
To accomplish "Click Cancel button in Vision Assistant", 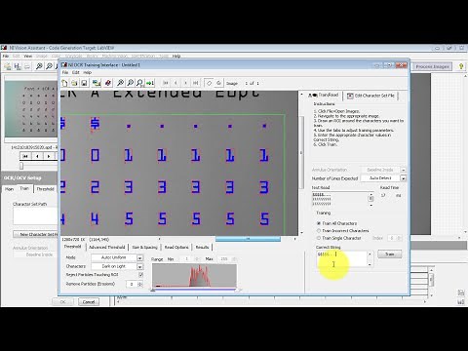I will click(89, 302).
